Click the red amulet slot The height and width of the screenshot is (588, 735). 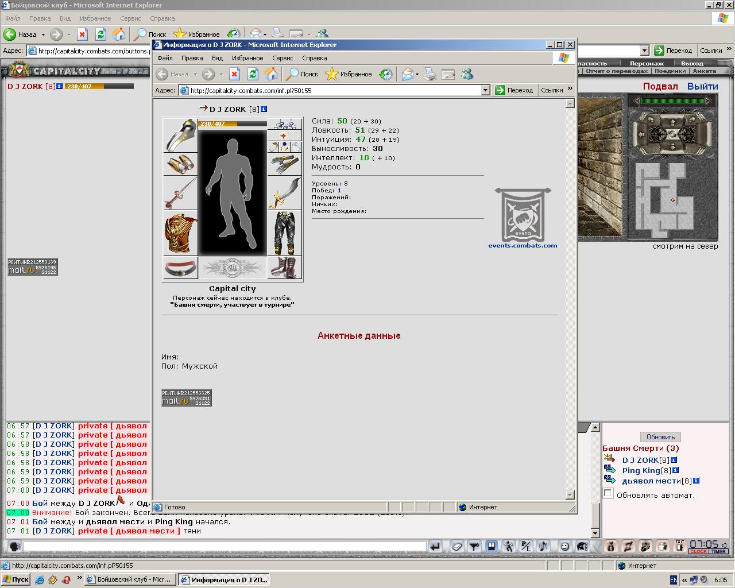(x=284, y=136)
